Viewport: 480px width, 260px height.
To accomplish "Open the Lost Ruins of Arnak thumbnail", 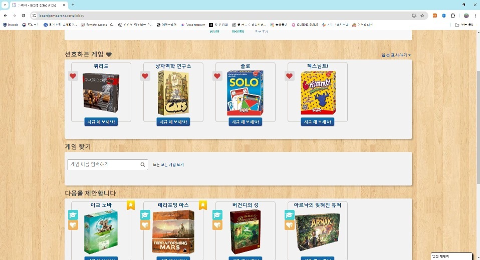I will pos(318,232).
